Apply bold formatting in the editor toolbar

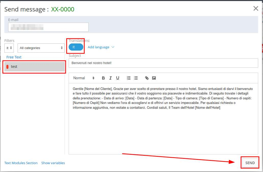pyautogui.click(x=103, y=78)
